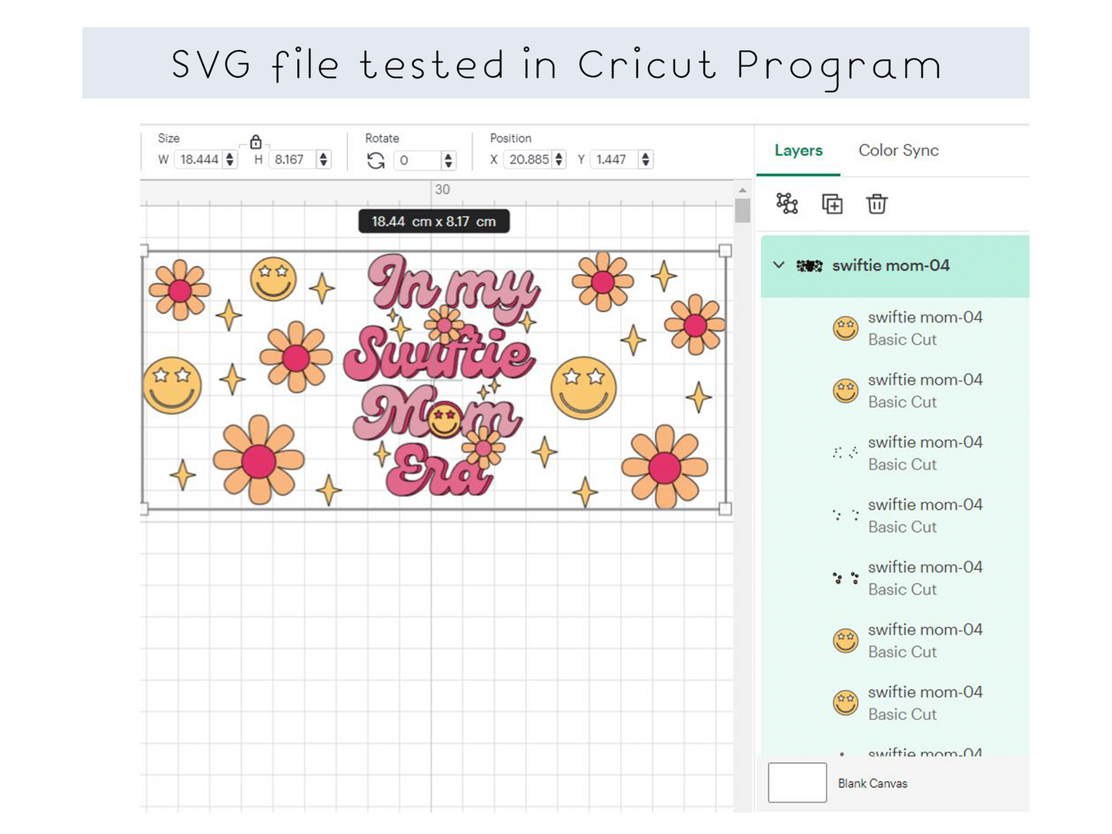Image resolution: width=1112 pixels, height=834 pixels.
Task: Click the Width stepper arrows
Action: [229, 159]
